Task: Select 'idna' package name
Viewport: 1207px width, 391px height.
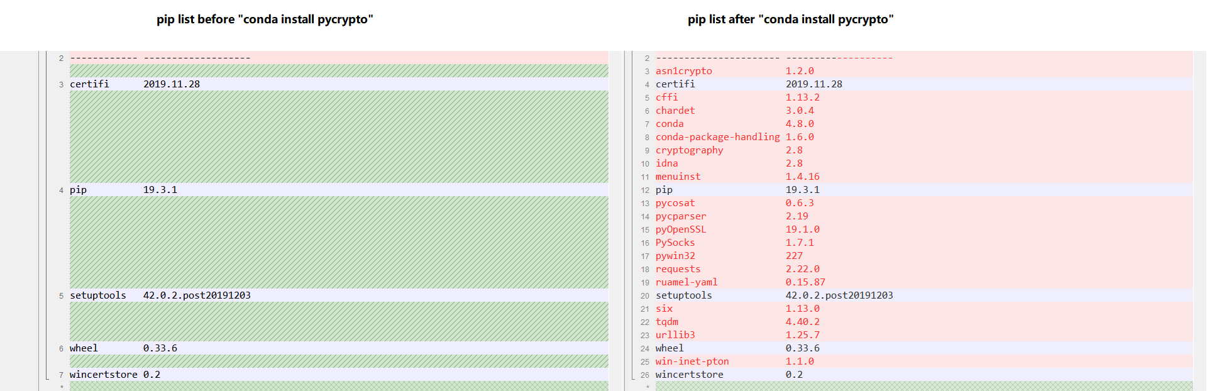Action: tap(666, 163)
